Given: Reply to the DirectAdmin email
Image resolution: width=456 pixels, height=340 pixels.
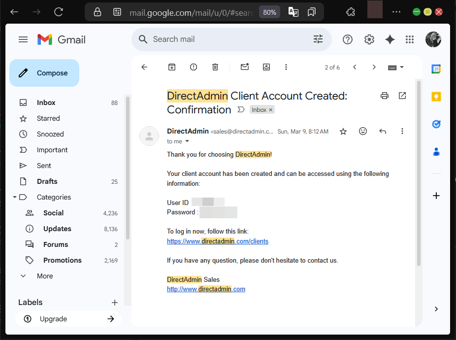Looking at the screenshot, I should point(383,131).
